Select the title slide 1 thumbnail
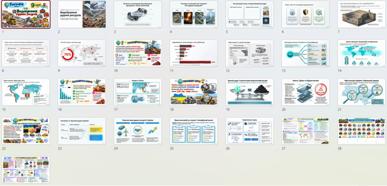 point(26,14)
